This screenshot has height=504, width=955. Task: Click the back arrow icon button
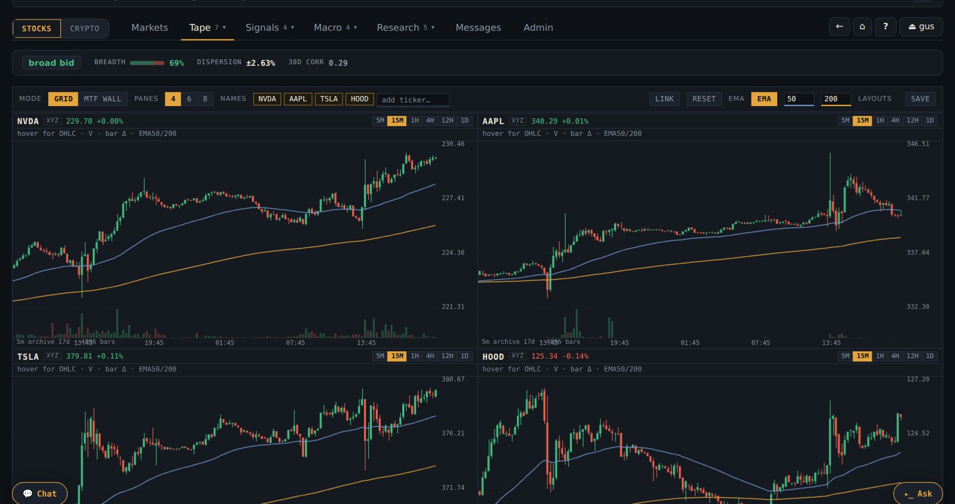pos(839,27)
